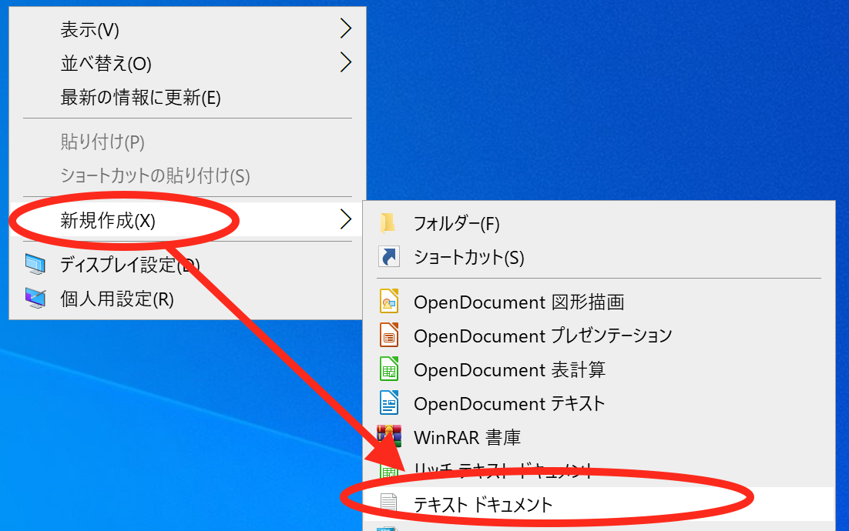This screenshot has width=849, height=531.
Task: Click the 貼り付け(P) entry
Action: pyautogui.click(x=187, y=142)
